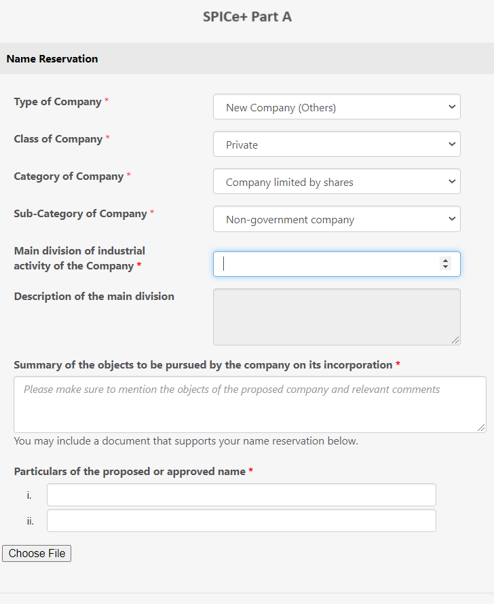
Task: Click resize handle of Description of main division box
Action: [x=456, y=341]
